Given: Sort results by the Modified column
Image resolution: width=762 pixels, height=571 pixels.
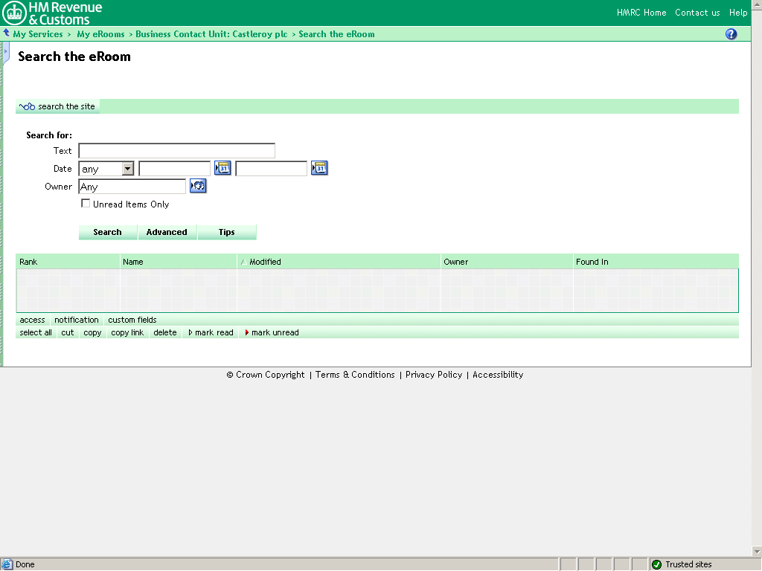Looking at the screenshot, I should pyautogui.click(x=265, y=262).
